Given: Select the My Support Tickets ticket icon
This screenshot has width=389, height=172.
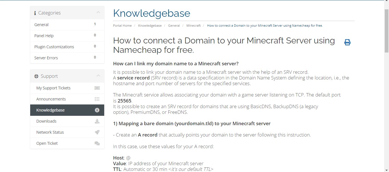Looking at the screenshot, I should [x=97, y=88].
